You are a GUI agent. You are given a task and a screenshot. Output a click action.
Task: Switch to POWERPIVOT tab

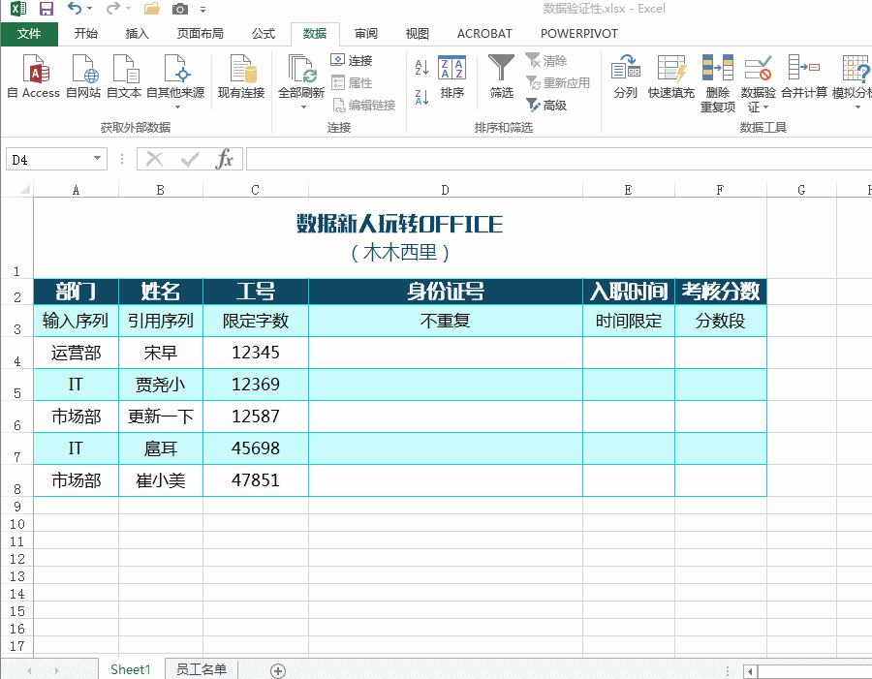[x=579, y=34]
